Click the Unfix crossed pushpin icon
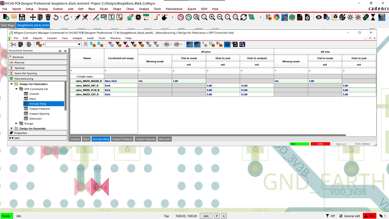 click(85, 17)
